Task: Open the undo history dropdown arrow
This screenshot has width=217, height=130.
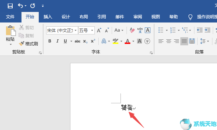Action: (26, 6)
